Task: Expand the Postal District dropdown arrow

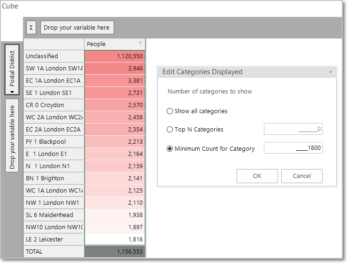Action: (x=12, y=92)
